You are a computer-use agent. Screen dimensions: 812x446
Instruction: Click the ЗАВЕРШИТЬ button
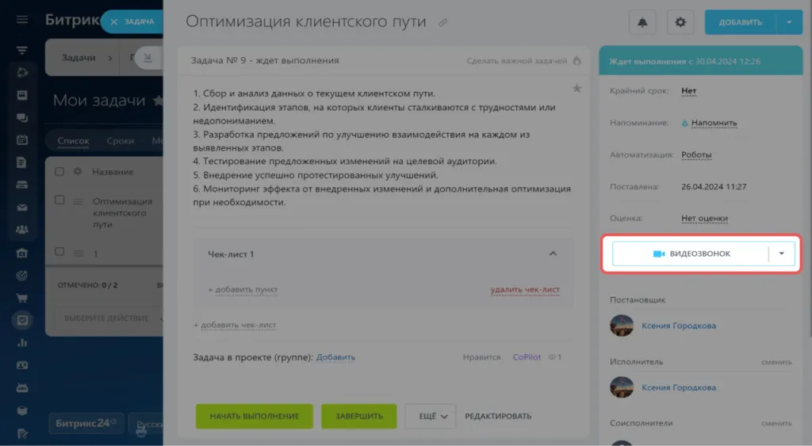click(359, 416)
